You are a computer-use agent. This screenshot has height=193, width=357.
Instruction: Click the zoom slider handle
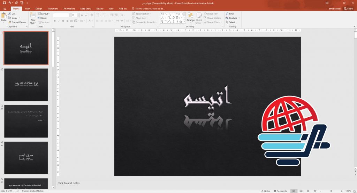click(331, 191)
